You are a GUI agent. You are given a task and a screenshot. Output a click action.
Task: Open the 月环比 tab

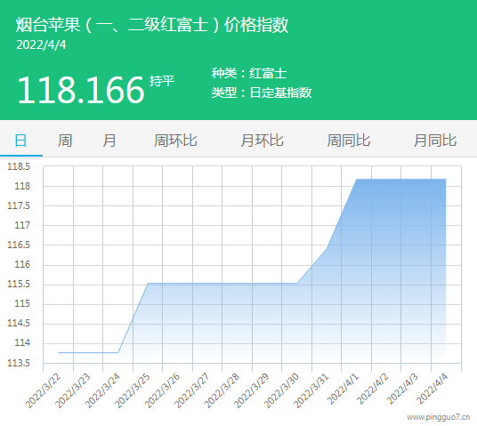coord(262,141)
